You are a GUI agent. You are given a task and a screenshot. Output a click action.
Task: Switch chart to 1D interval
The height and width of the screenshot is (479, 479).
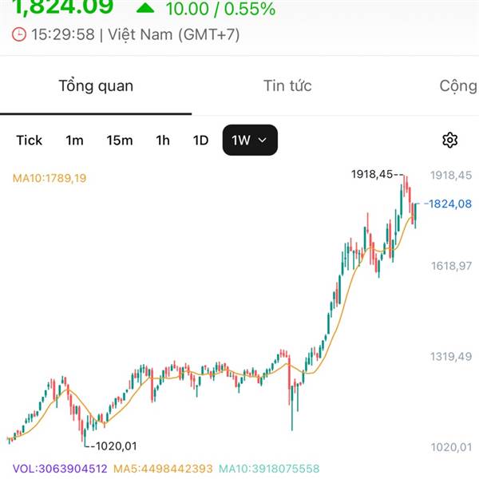(200, 141)
